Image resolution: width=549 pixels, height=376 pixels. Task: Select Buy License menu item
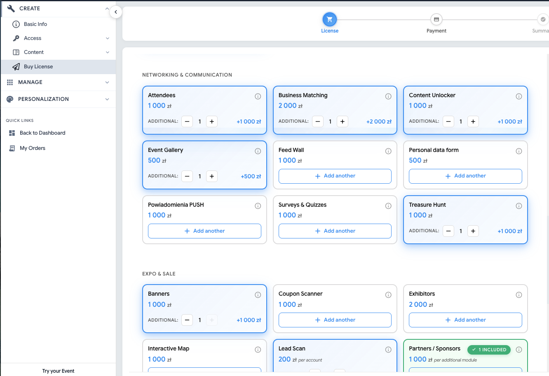(x=38, y=67)
